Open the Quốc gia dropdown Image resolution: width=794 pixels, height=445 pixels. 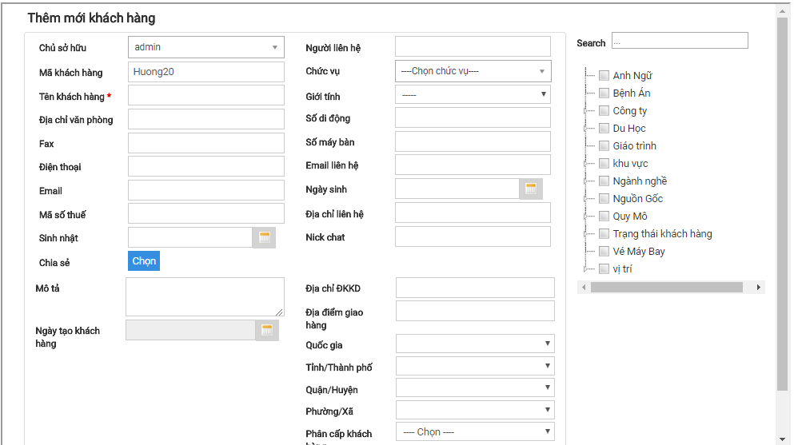pyautogui.click(x=475, y=344)
